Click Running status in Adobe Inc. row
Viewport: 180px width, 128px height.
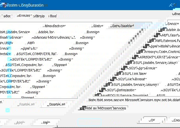click(x=92, y=32)
